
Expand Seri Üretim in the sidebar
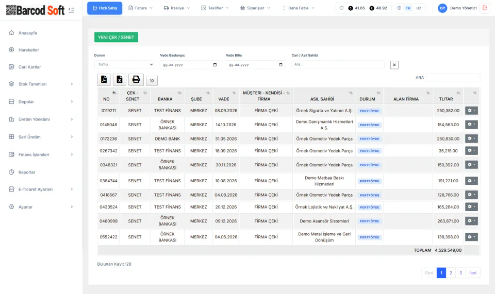tap(41, 137)
